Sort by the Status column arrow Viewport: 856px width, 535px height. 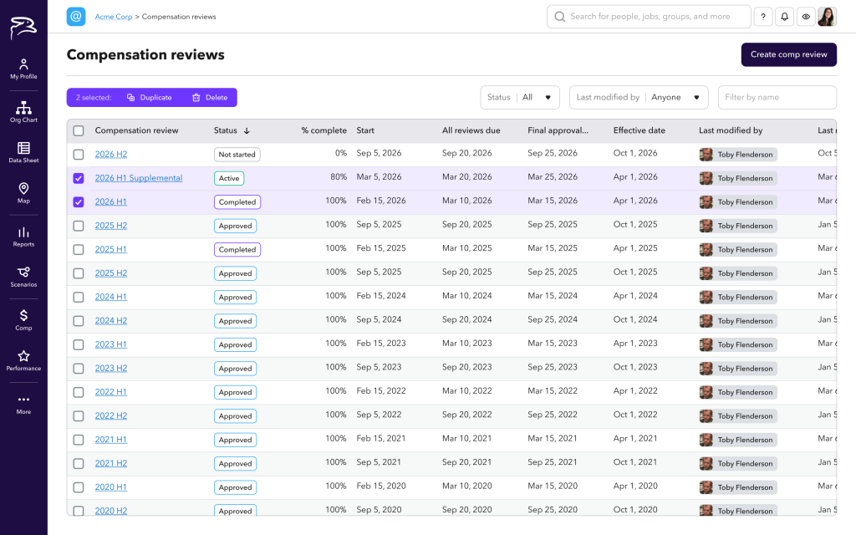pos(247,131)
